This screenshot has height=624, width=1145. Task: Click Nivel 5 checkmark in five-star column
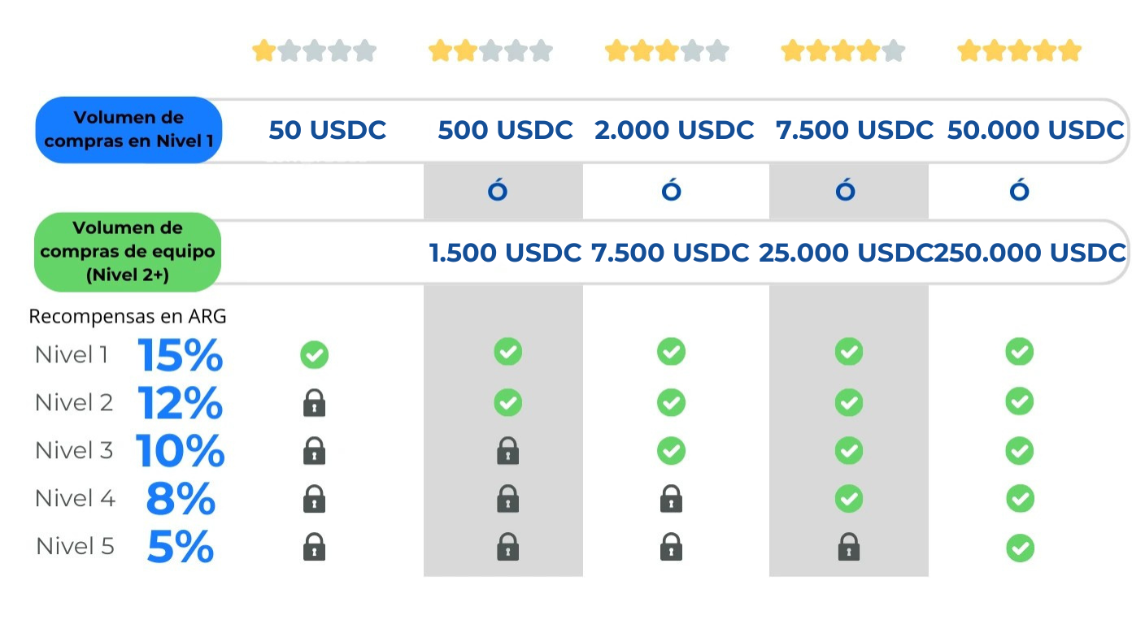point(1019,548)
